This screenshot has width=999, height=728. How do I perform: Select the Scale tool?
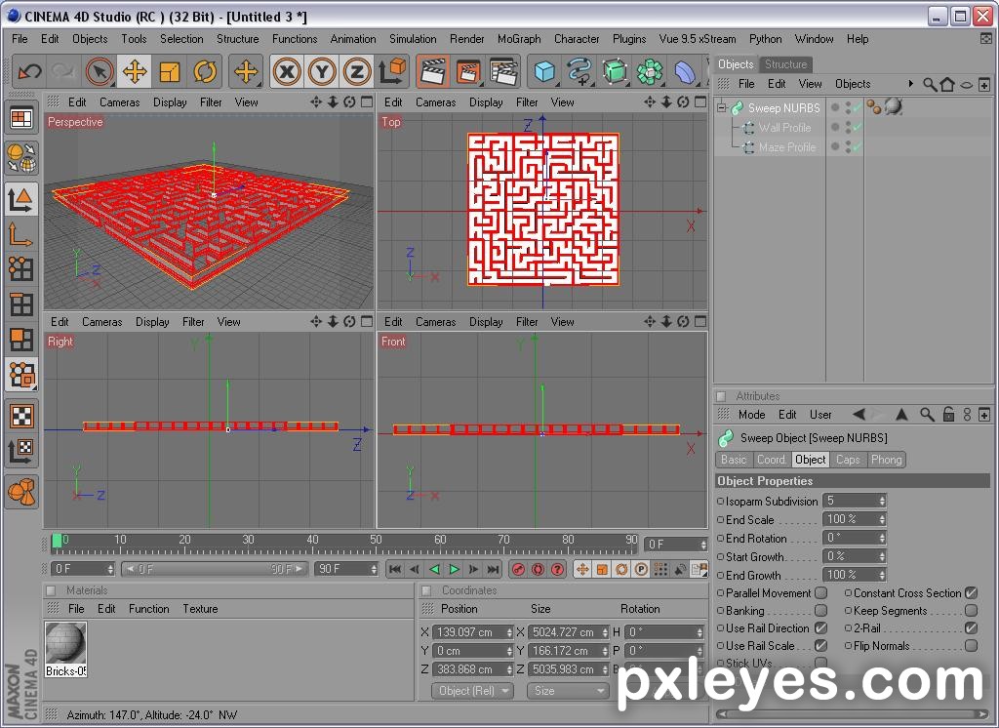pyautogui.click(x=170, y=71)
